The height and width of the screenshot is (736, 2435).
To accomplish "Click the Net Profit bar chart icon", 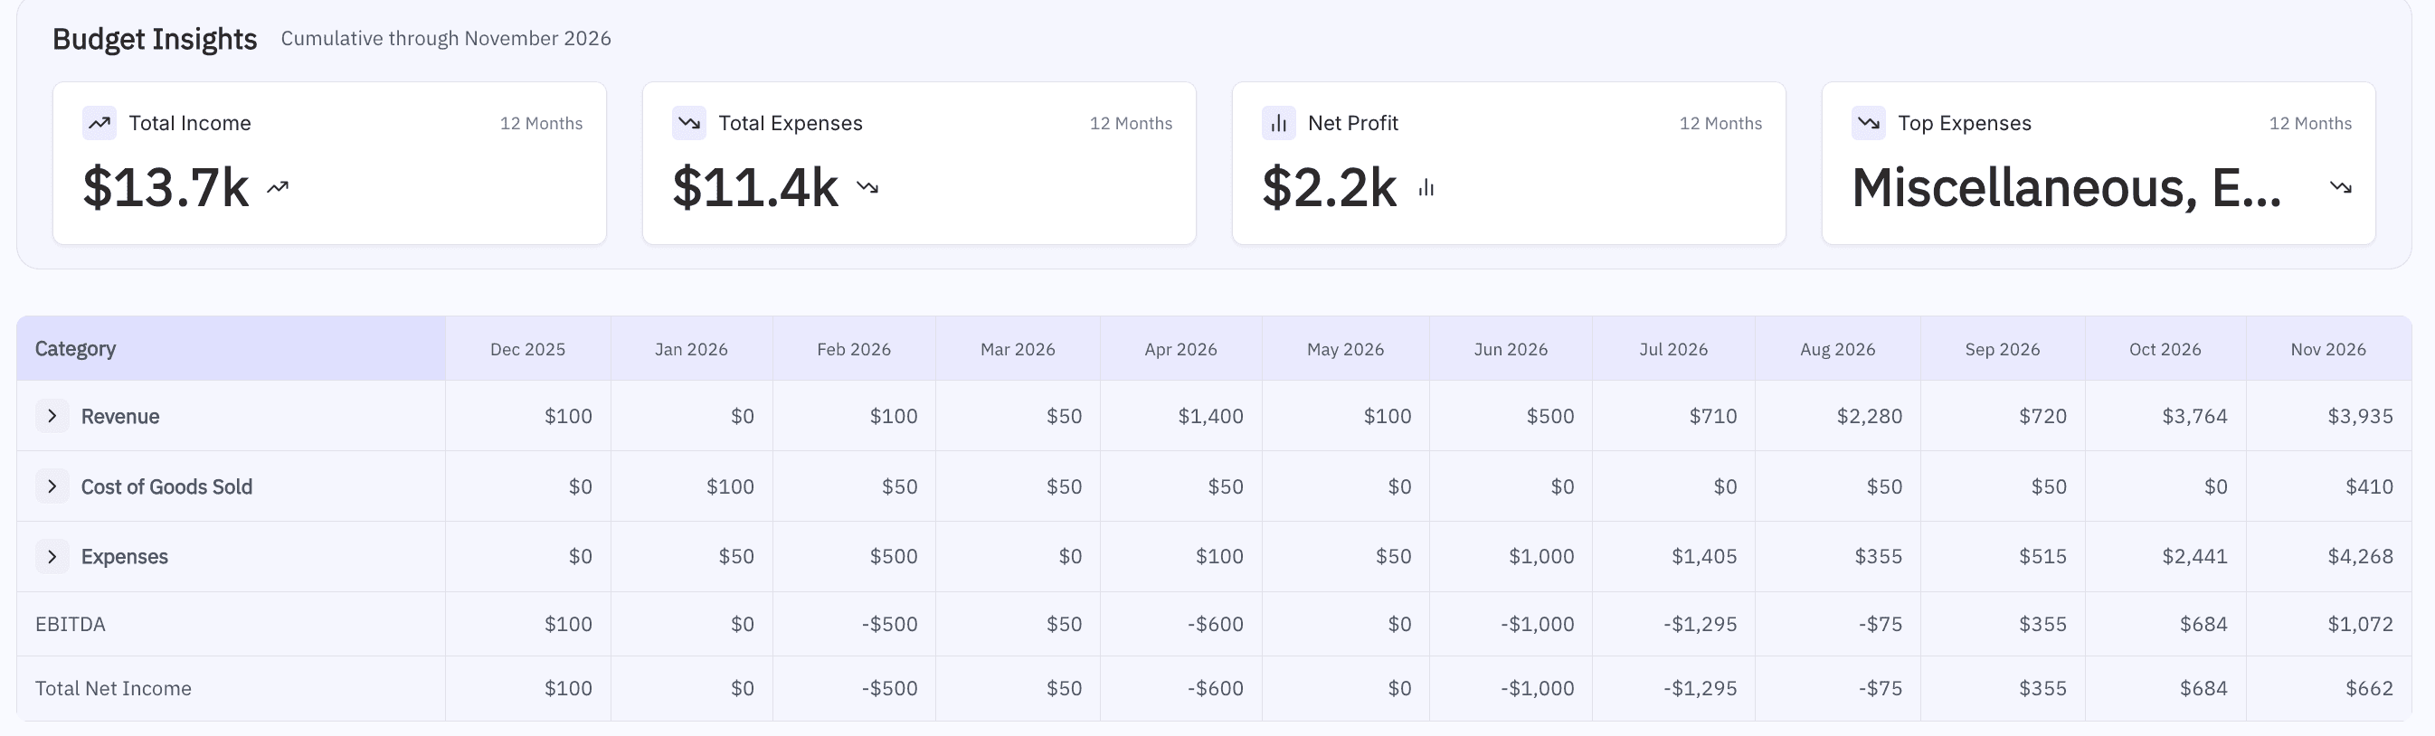I will [1279, 124].
